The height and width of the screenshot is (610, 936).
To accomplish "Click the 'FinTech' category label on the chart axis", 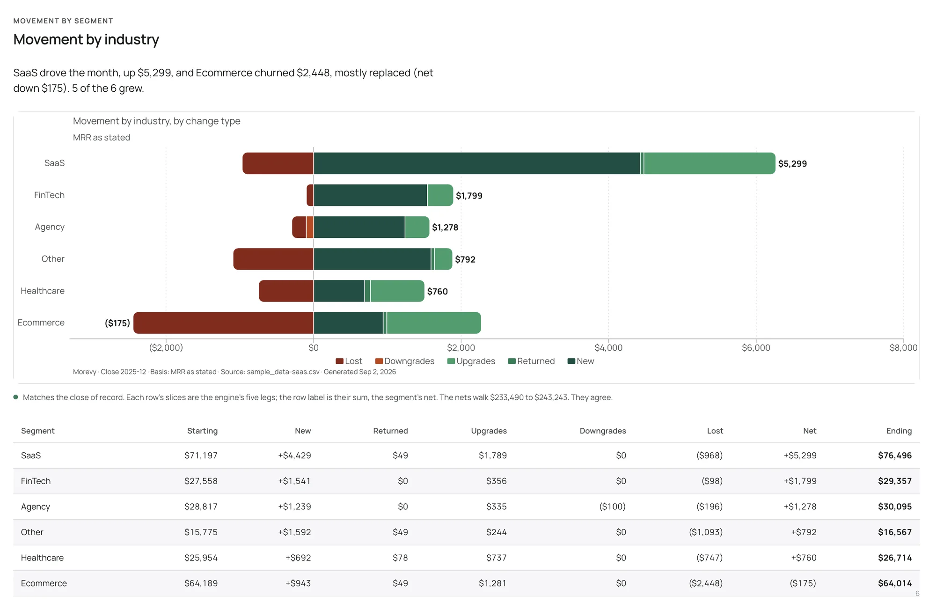I will tap(49, 195).
